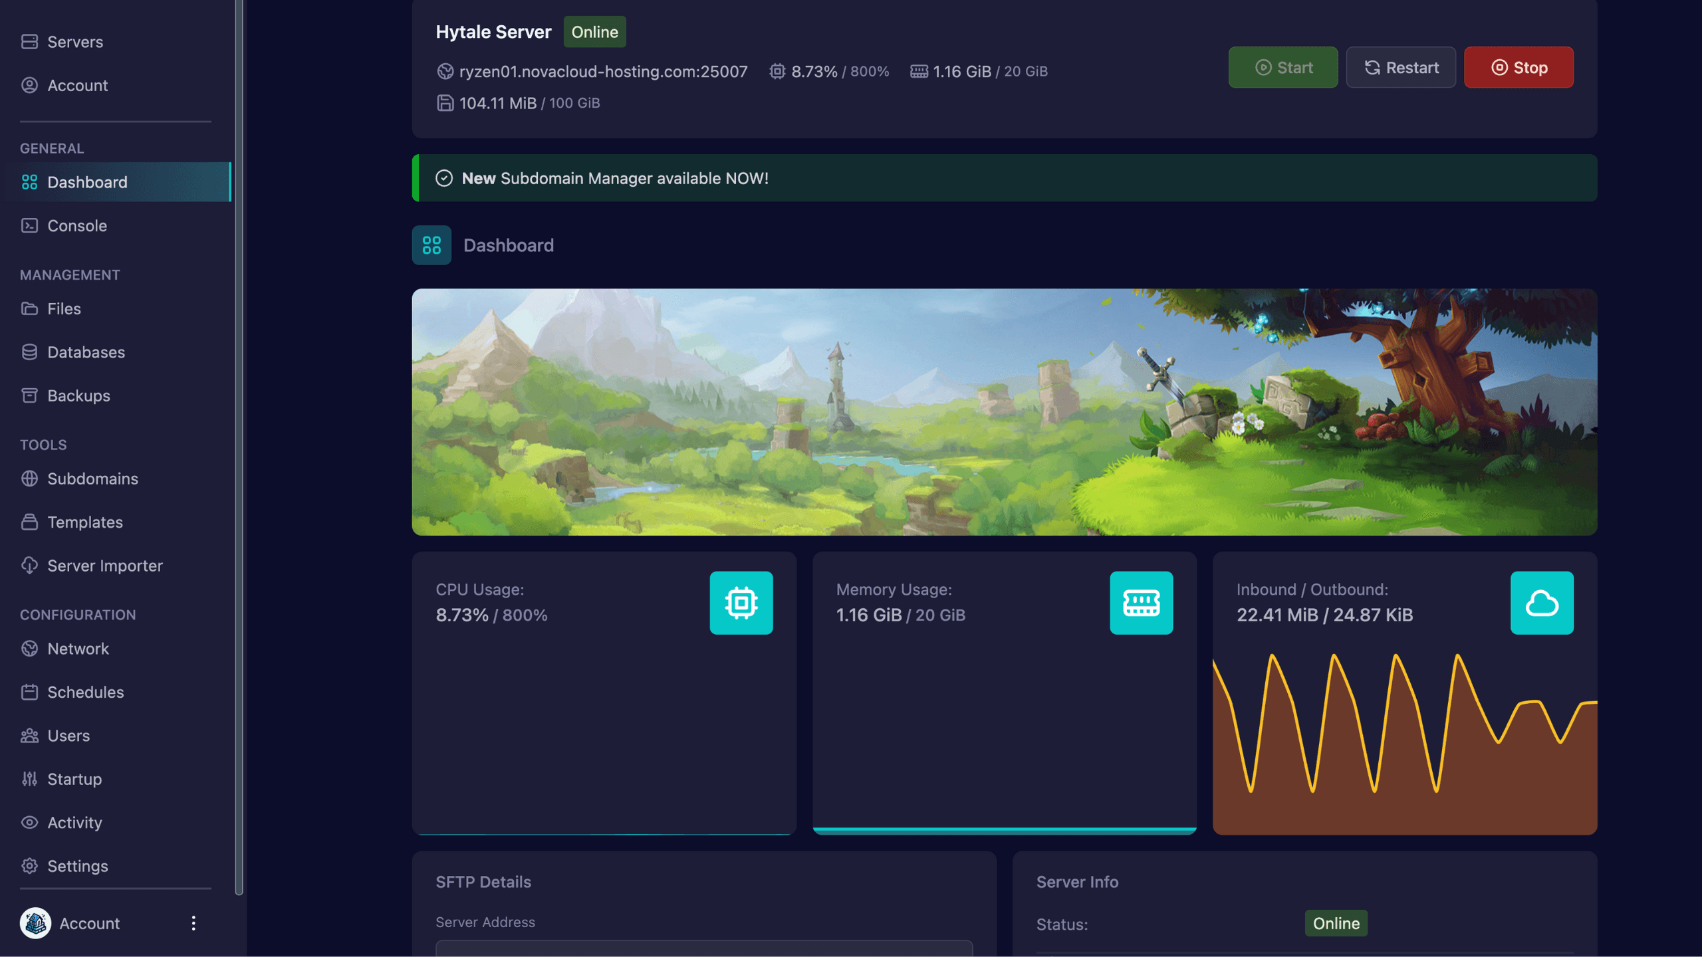Restart the Hytale Server

tap(1401, 67)
